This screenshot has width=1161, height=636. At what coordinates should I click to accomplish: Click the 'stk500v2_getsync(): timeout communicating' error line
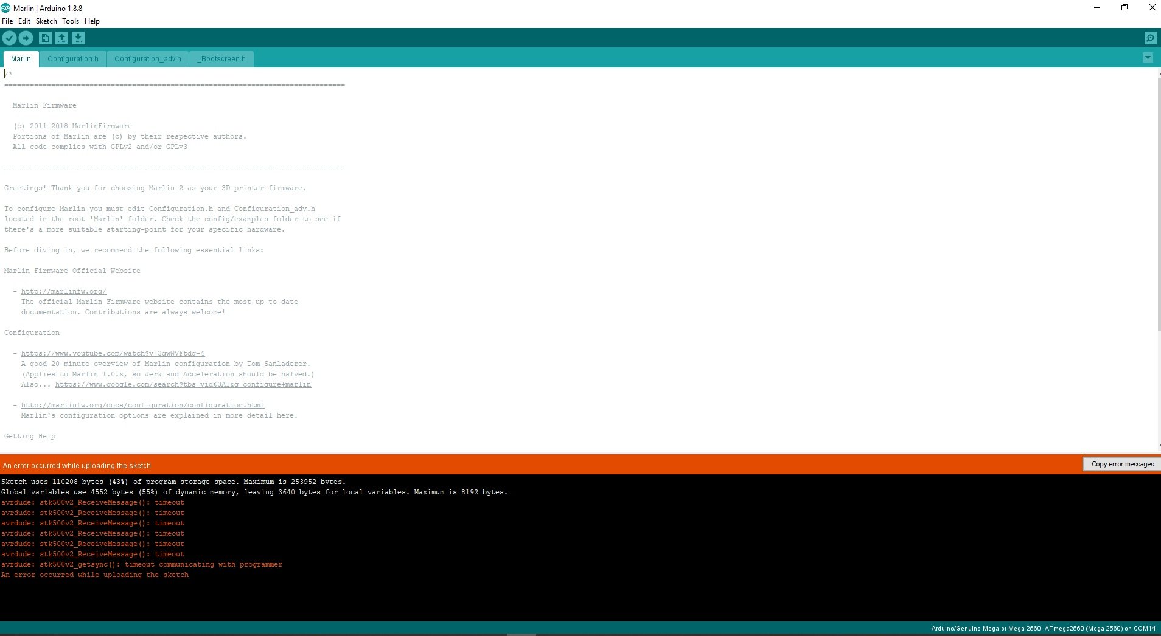(x=142, y=564)
